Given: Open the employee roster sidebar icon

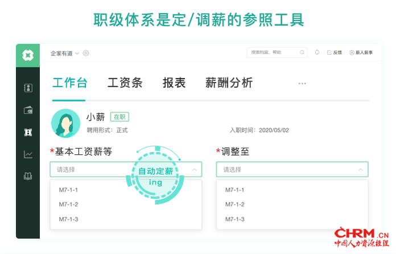Looking at the screenshot, I should [x=28, y=88].
